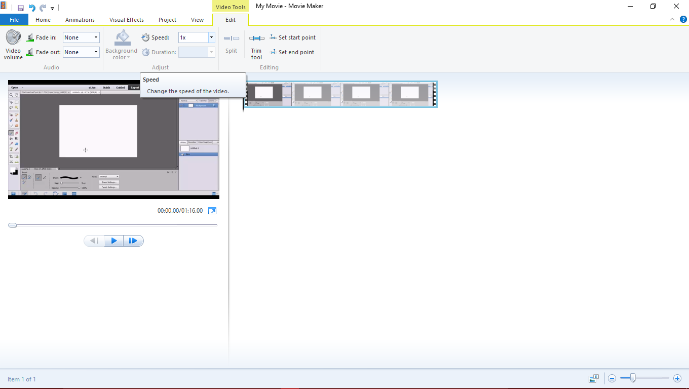This screenshot has width=689, height=389.
Task: Click inside the Speed value field
Action: [193, 37]
